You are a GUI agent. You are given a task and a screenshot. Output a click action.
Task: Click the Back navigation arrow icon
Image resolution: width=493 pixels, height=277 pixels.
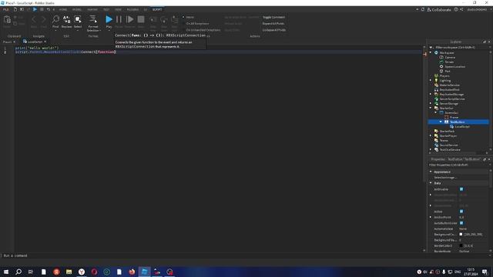[x=34, y=20]
